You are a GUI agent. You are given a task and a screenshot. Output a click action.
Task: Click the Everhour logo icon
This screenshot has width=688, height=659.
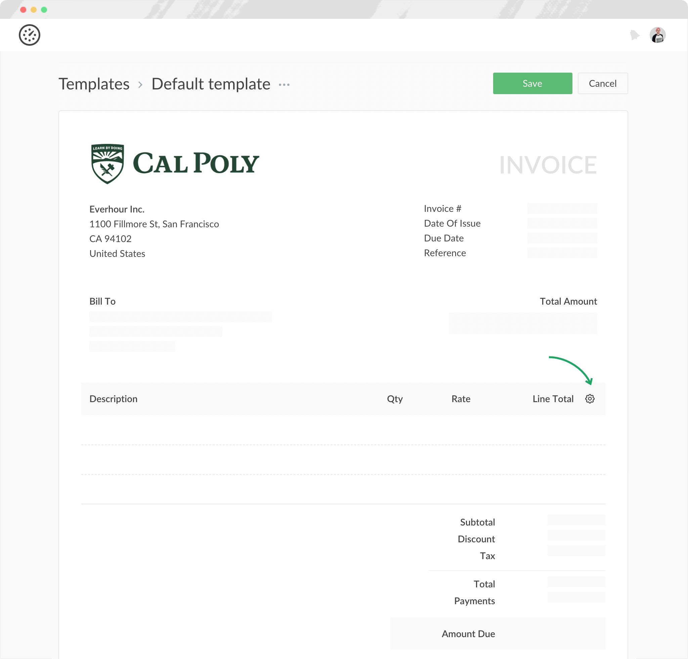(30, 35)
